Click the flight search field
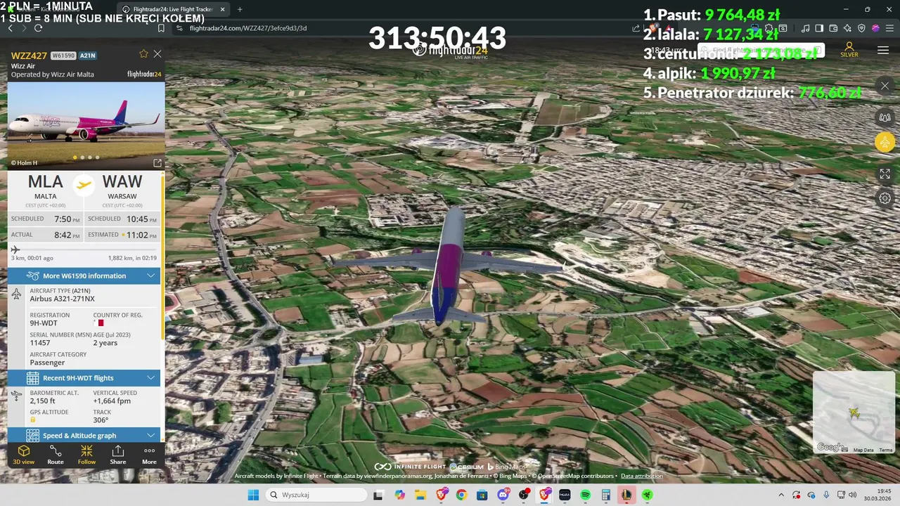The image size is (900, 506). pos(761,51)
